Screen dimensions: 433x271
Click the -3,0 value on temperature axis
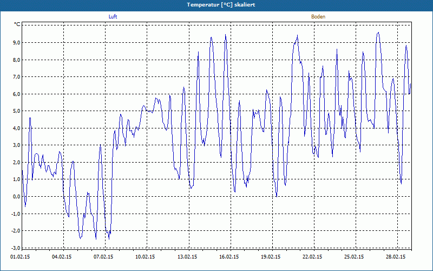coord(16,248)
